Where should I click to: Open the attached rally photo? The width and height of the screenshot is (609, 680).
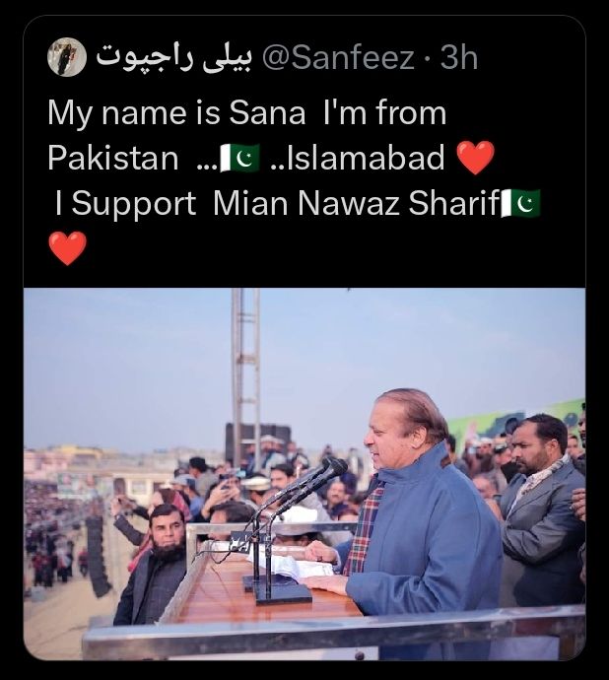tap(304, 474)
